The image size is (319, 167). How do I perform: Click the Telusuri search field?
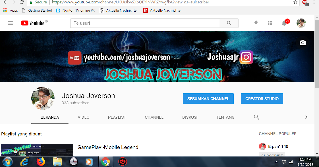pyautogui.click(x=145, y=23)
